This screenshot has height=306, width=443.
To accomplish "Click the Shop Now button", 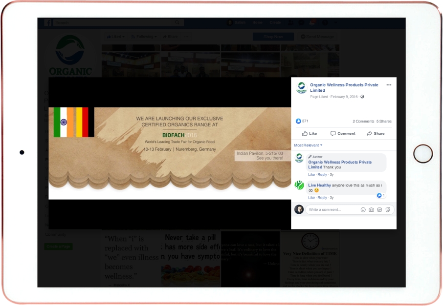I will tap(273, 37).
